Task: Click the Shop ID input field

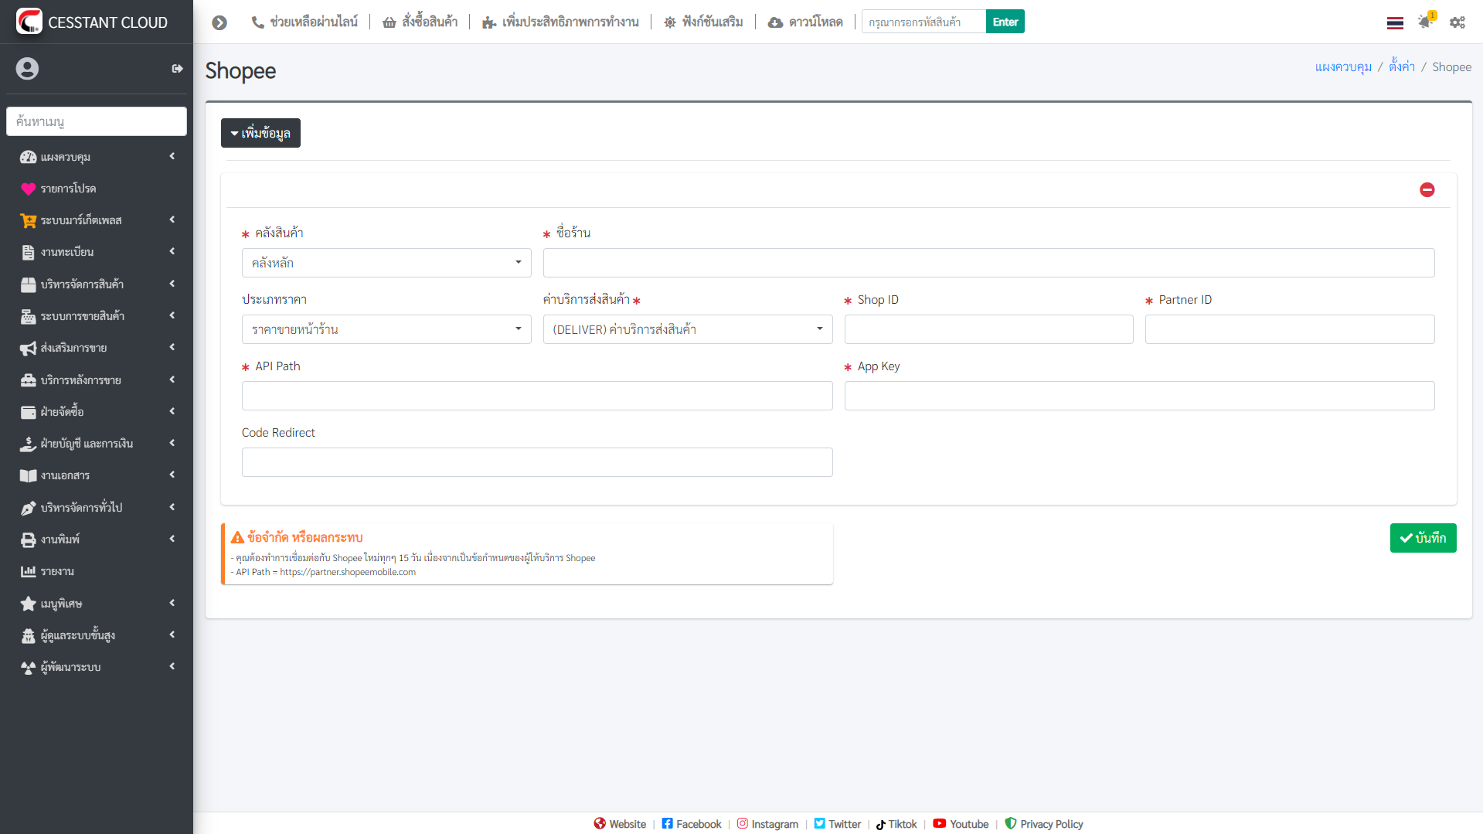Action: pyautogui.click(x=989, y=329)
